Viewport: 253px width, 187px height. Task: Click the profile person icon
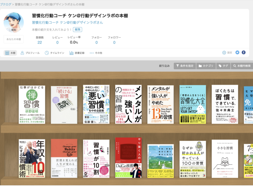22,53
